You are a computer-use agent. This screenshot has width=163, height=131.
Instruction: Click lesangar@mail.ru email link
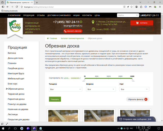[x=73, y=26]
